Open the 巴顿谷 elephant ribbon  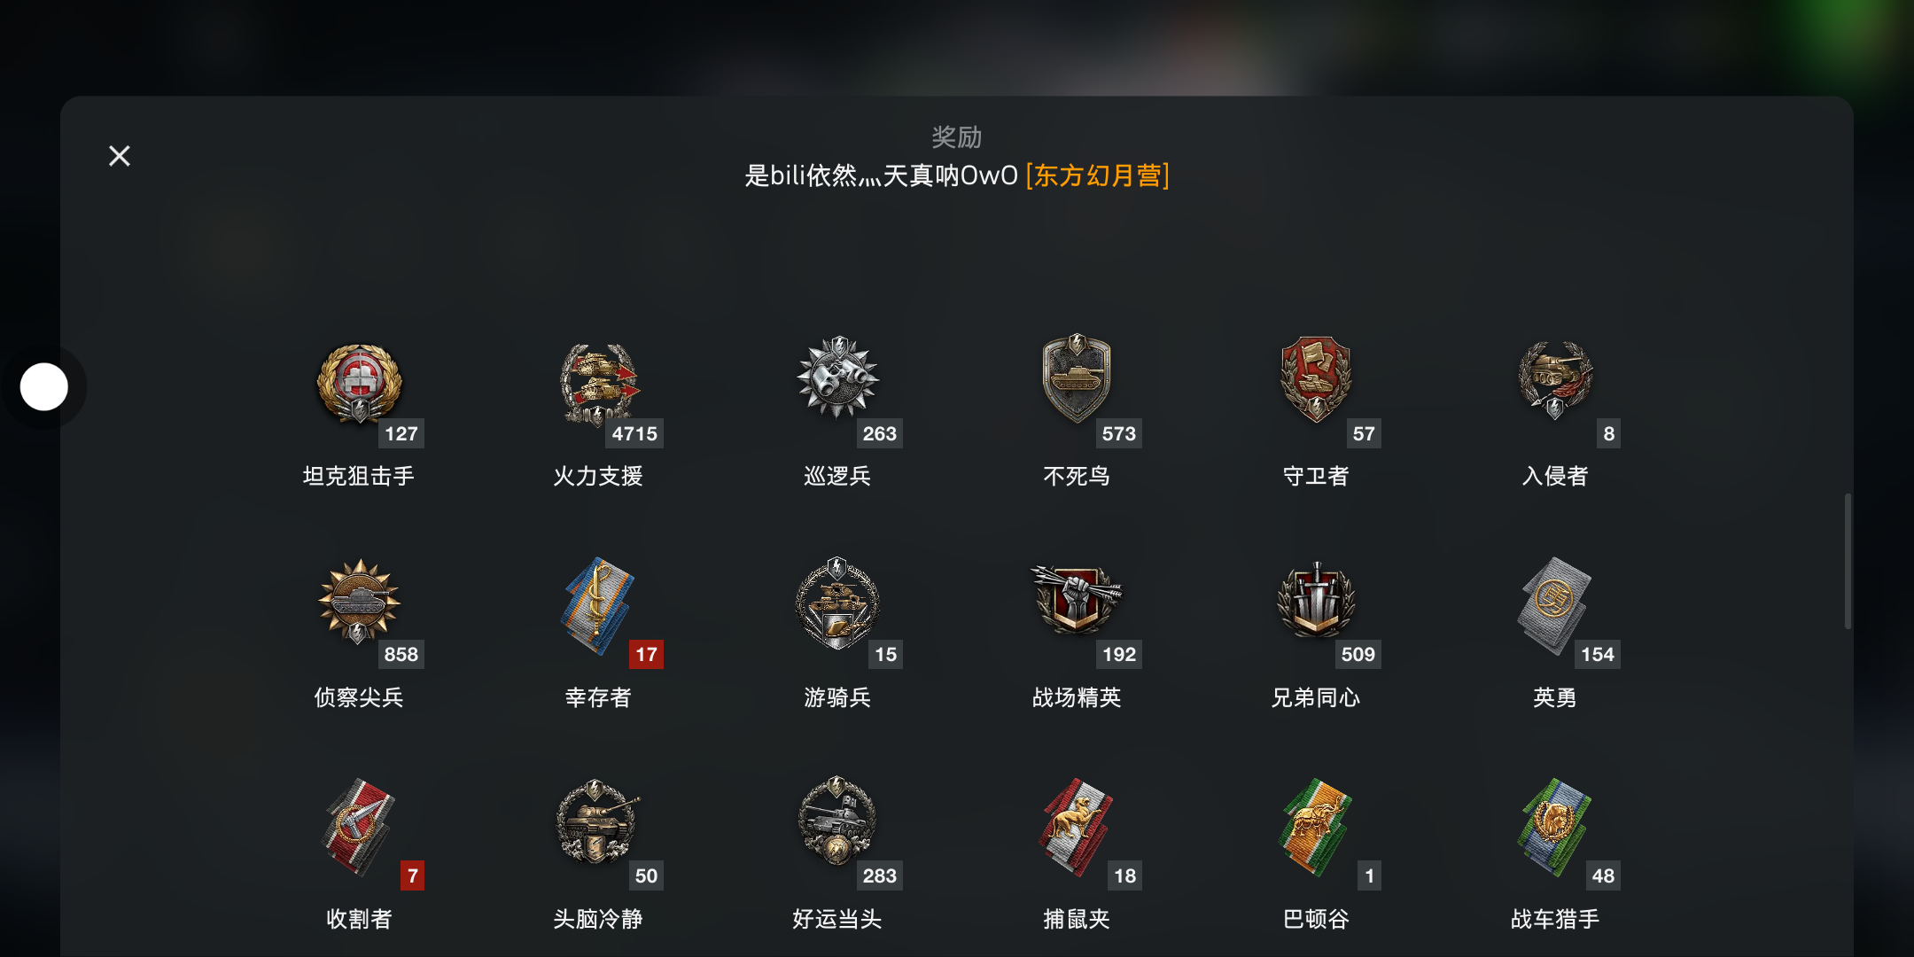point(1316,827)
